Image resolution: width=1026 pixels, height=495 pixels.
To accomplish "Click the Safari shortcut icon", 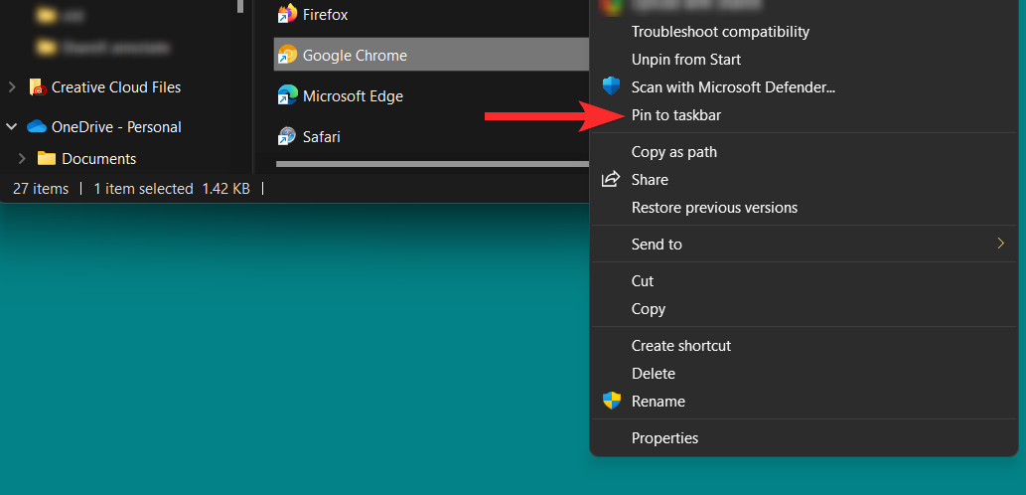I will pos(287,136).
